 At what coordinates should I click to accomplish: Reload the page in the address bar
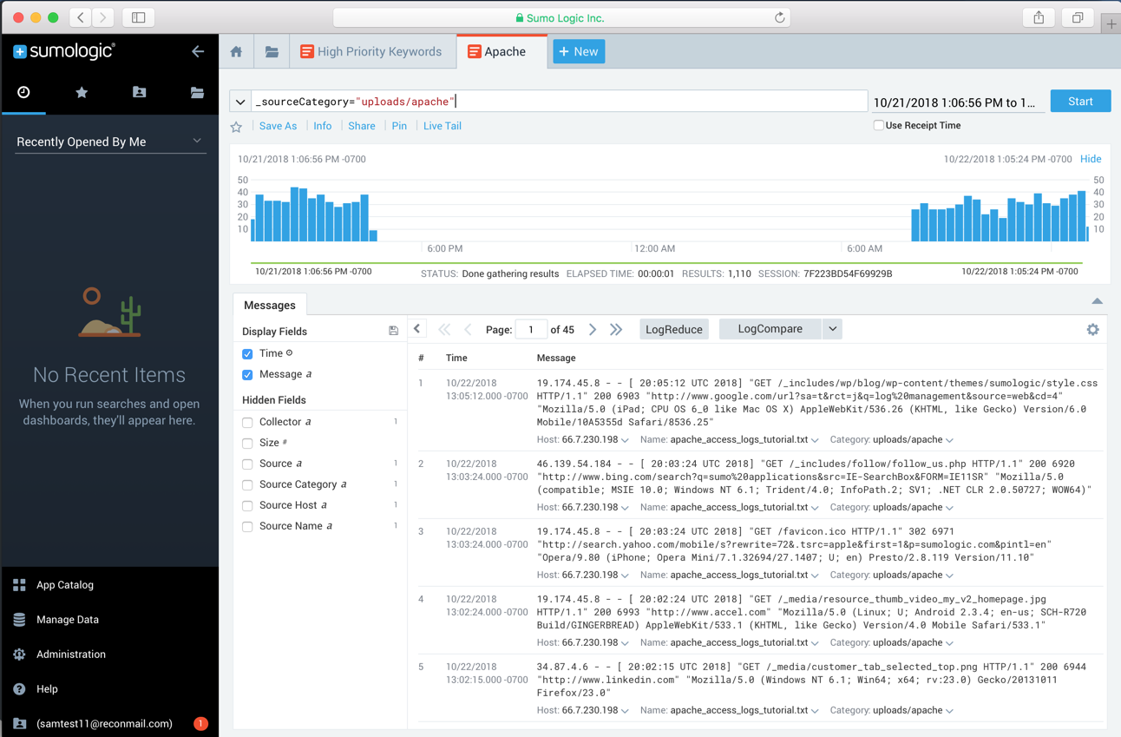779,17
